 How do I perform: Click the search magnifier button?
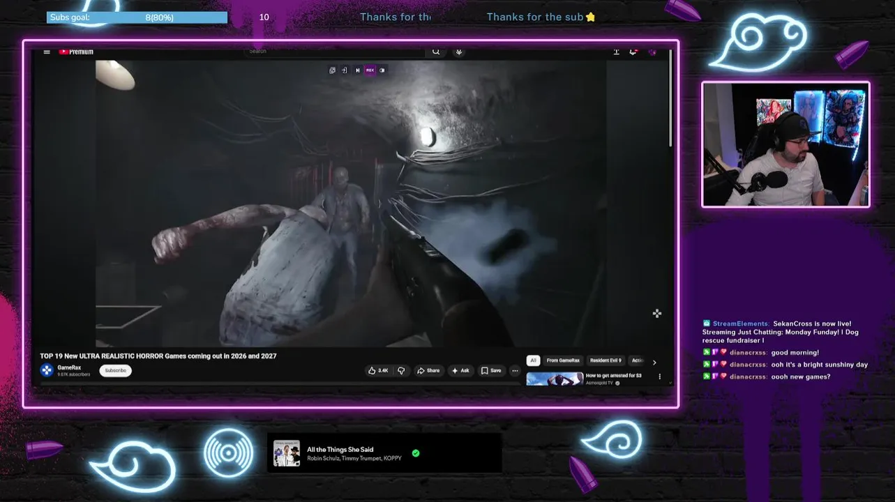click(x=436, y=51)
